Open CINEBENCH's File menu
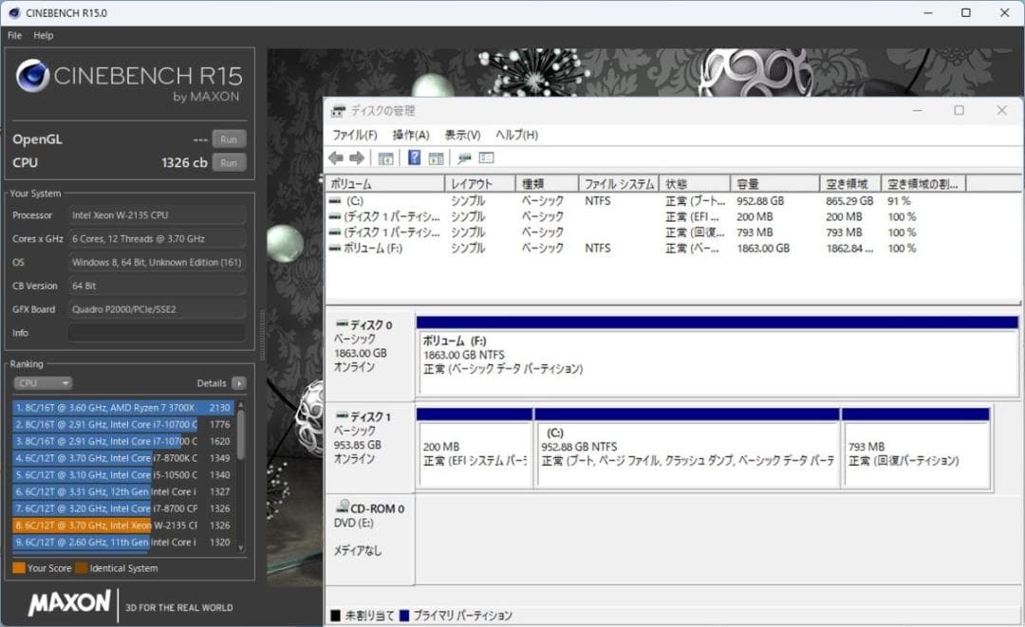The width and height of the screenshot is (1025, 627). [x=13, y=35]
